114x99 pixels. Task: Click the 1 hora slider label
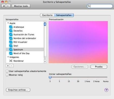87,81
